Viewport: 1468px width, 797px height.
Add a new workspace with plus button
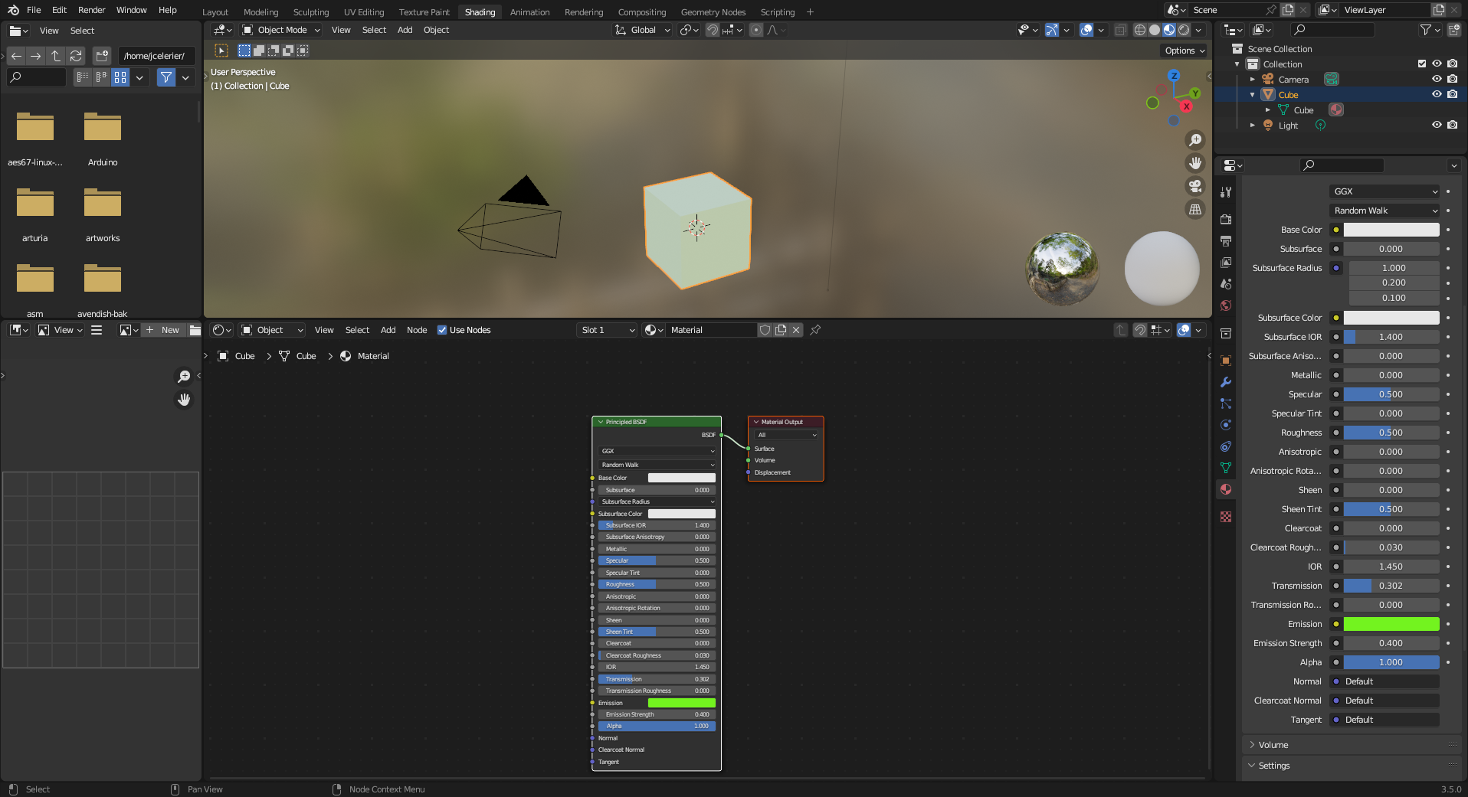810,12
